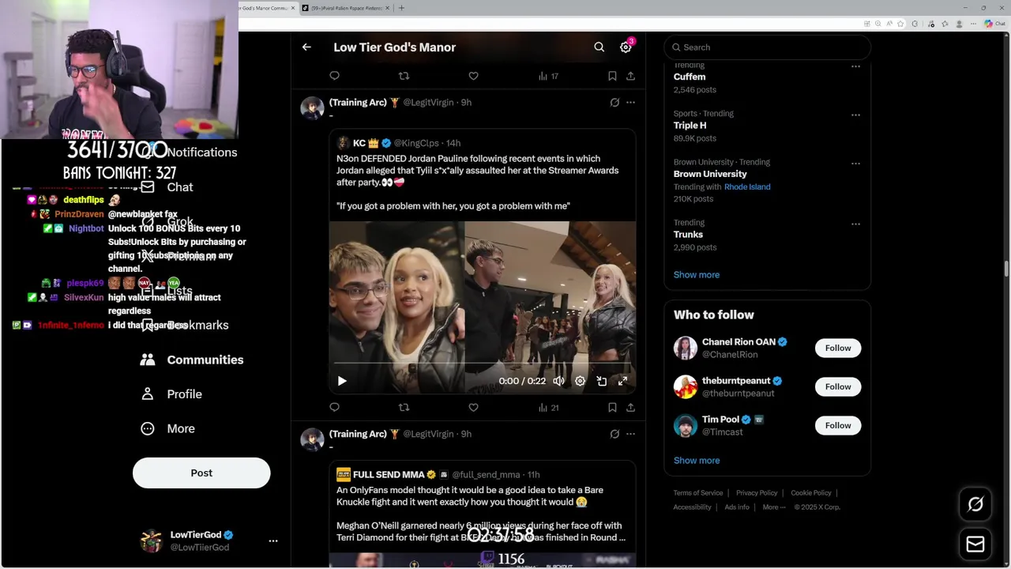Screen dimensions: 1011x569
Task: Seek on the video progress bar
Action: click(x=482, y=364)
